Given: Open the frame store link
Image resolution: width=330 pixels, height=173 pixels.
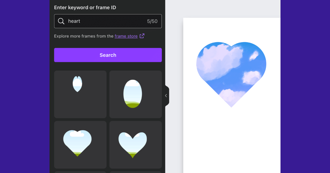Looking at the screenshot, I should (x=126, y=36).
